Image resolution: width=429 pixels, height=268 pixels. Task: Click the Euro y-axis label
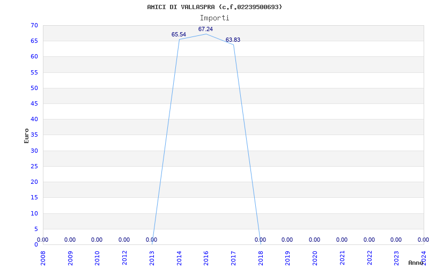(26, 136)
